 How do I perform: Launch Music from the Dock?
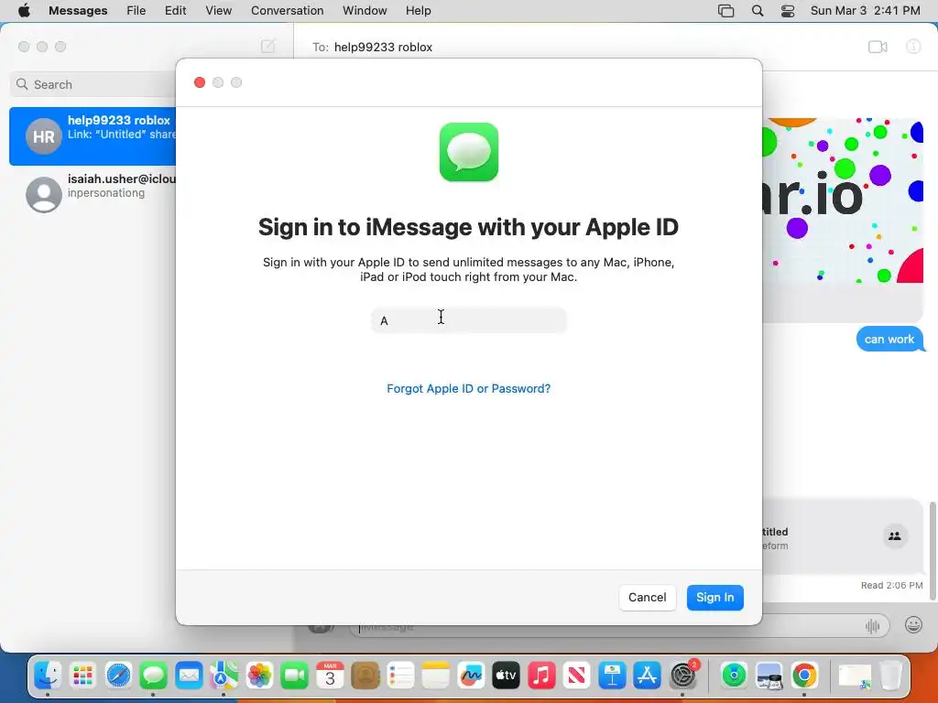(x=541, y=676)
